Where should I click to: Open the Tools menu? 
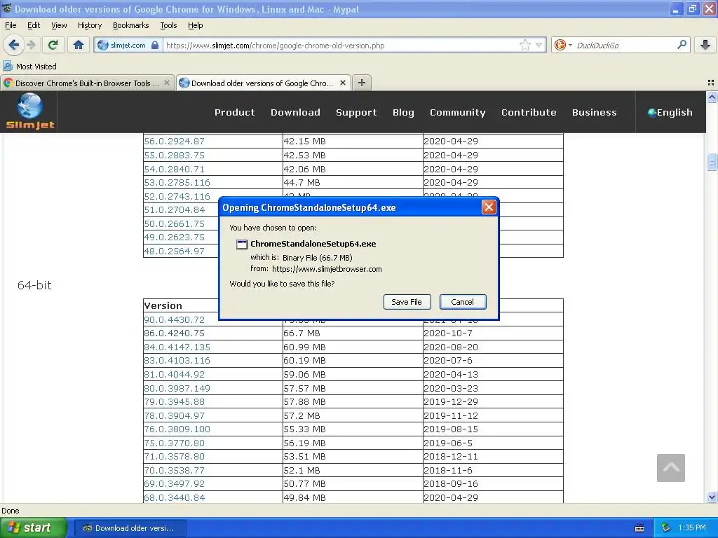coord(168,25)
